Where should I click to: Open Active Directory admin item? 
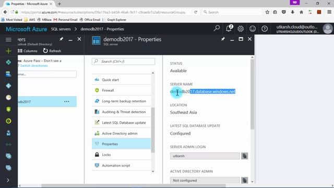point(121,133)
